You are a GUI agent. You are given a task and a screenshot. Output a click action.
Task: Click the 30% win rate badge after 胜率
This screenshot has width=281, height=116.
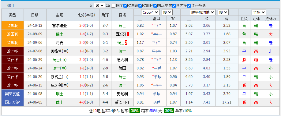tap(135, 111)
